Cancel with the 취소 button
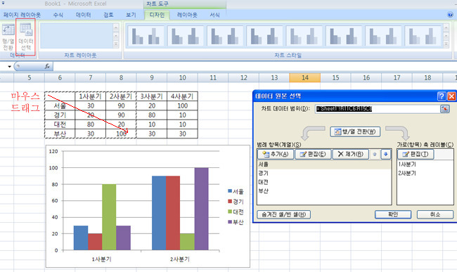The width and height of the screenshot is (457, 272). (x=435, y=214)
